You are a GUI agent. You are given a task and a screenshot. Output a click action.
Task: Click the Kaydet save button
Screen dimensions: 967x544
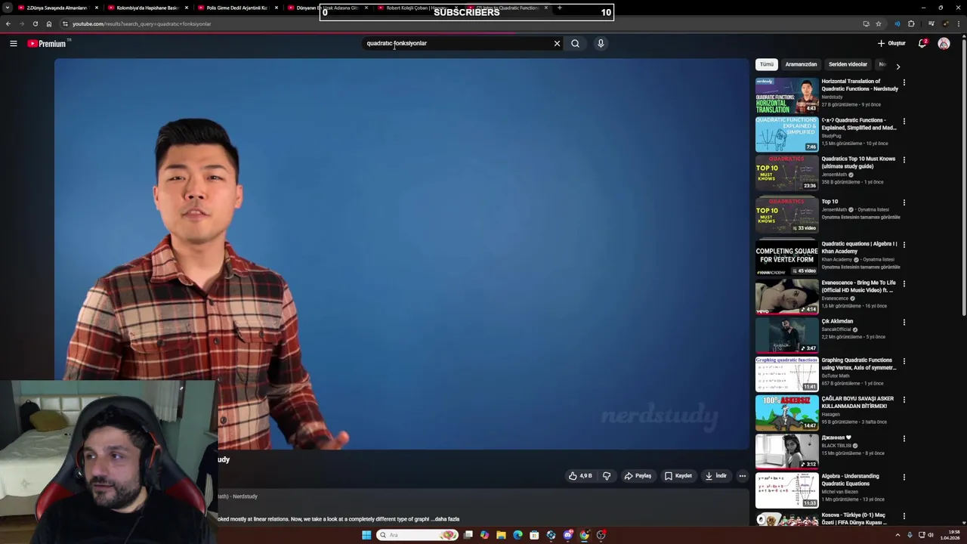[678, 476]
